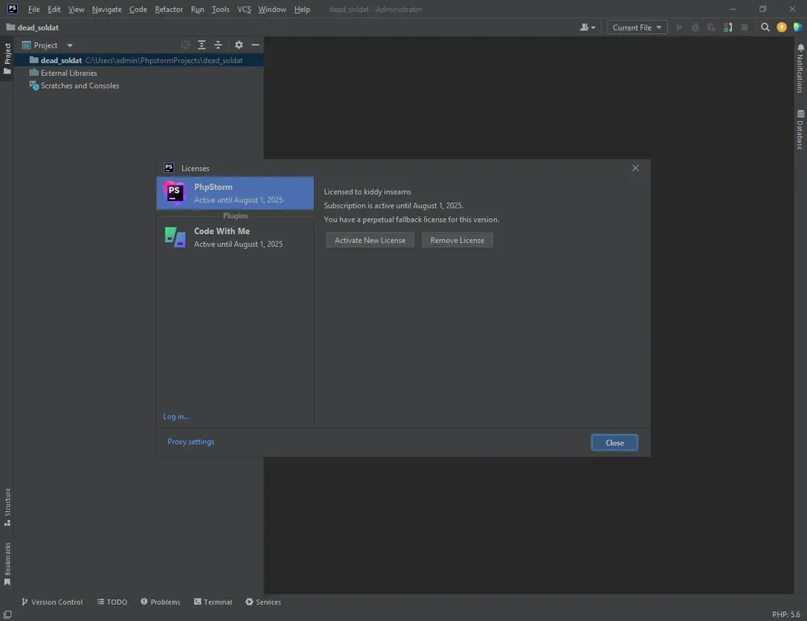This screenshot has width=807, height=621.
Task: Toggle tool window bars icon in status bar
Action: point(7,615)
